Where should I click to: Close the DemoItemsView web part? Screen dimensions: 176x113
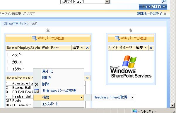pyautogui.click(x=88, y=78)
